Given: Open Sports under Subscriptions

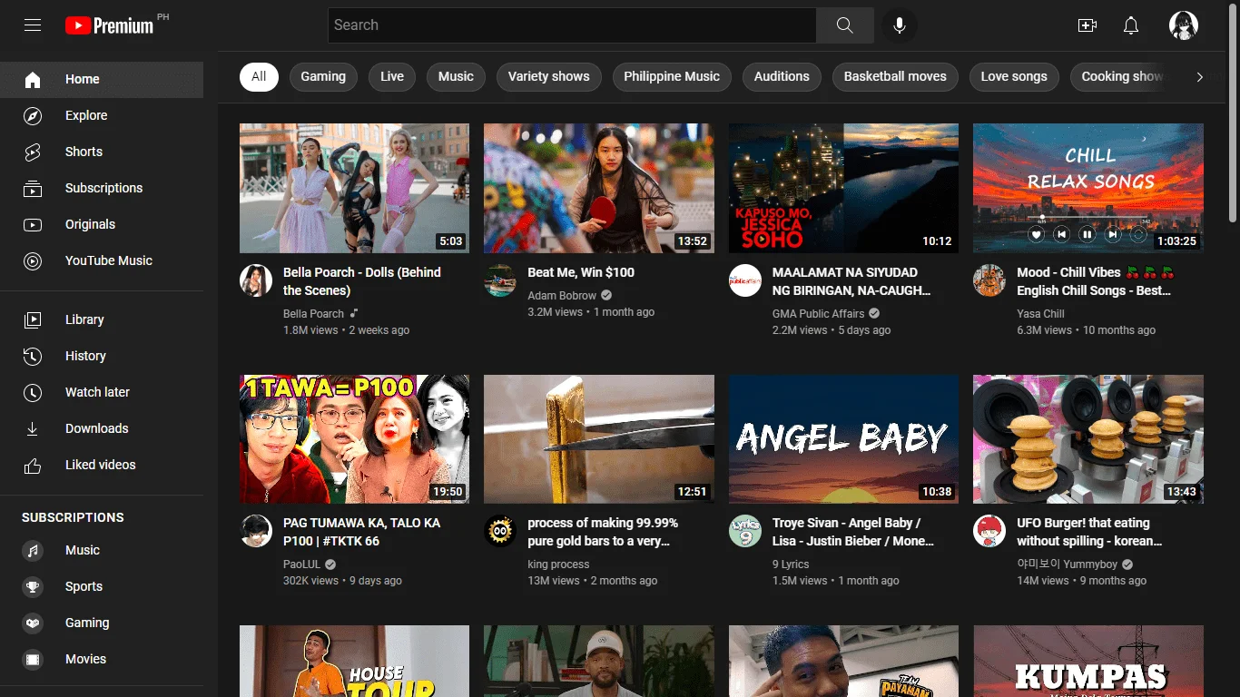Looking at the screenshot, I should pos(102,586).
